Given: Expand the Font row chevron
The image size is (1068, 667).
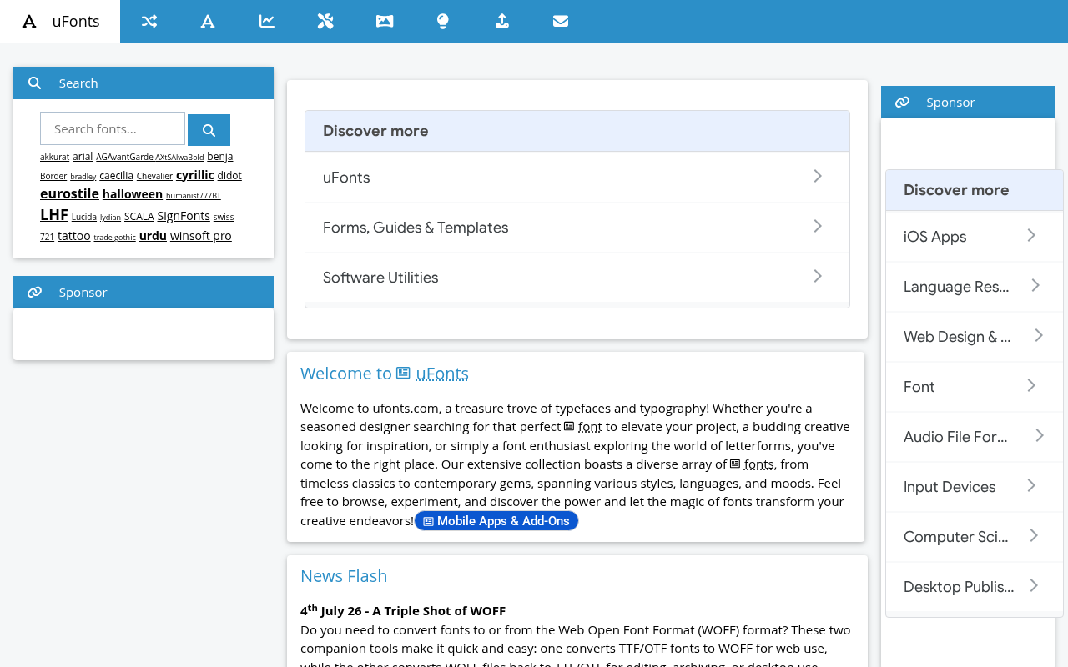Looking at the screenshot, I should pos(1031,385).
